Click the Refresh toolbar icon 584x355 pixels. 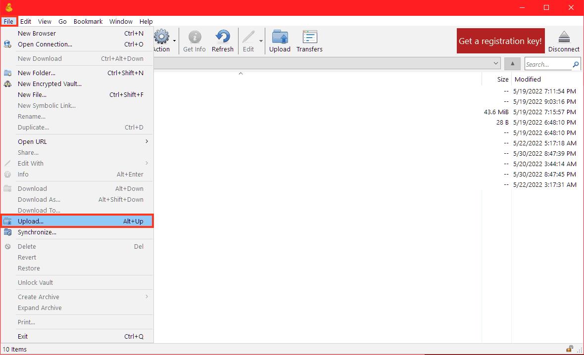tap(222, 38)
